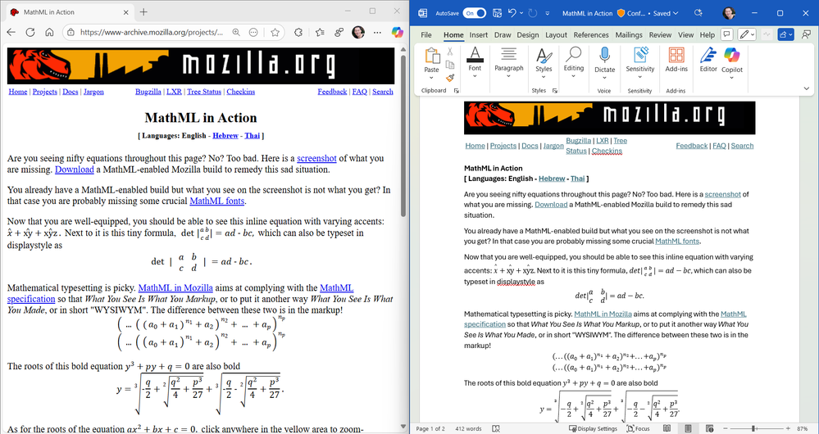Image resolution: width=819 pixels, height=434 pixels.
Task: Click Bugzilla link in browser page
Action: point(148,92)
